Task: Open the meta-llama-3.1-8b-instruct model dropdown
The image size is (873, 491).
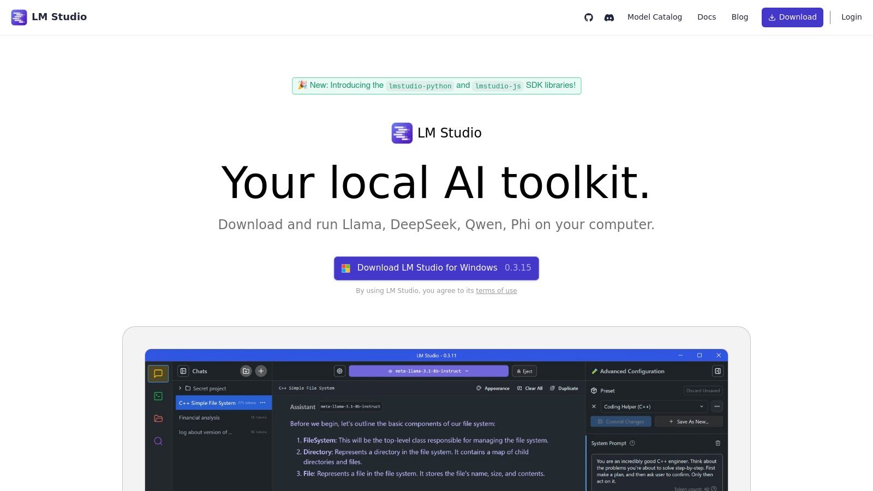Action: pyautogui.click(x=428, y=371)
